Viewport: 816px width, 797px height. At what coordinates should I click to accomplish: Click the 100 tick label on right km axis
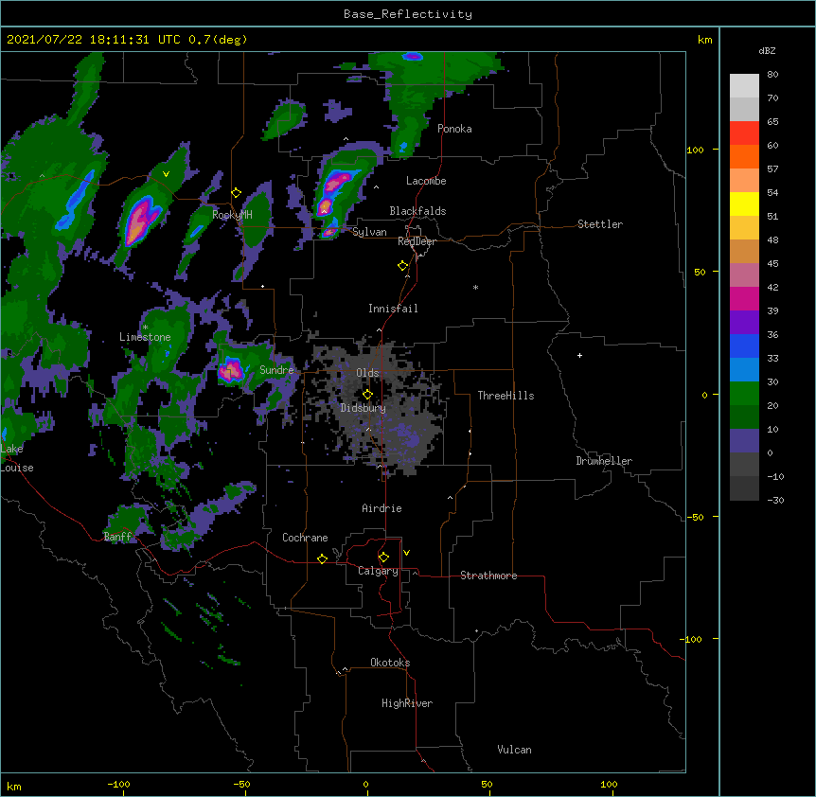click(695, 150)
